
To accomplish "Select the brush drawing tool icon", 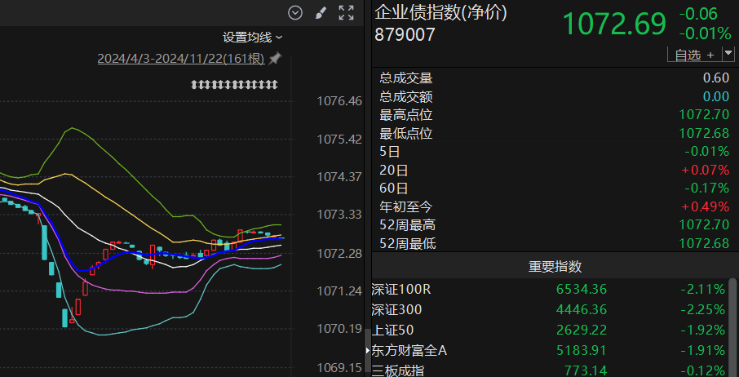I will [321, 12].
